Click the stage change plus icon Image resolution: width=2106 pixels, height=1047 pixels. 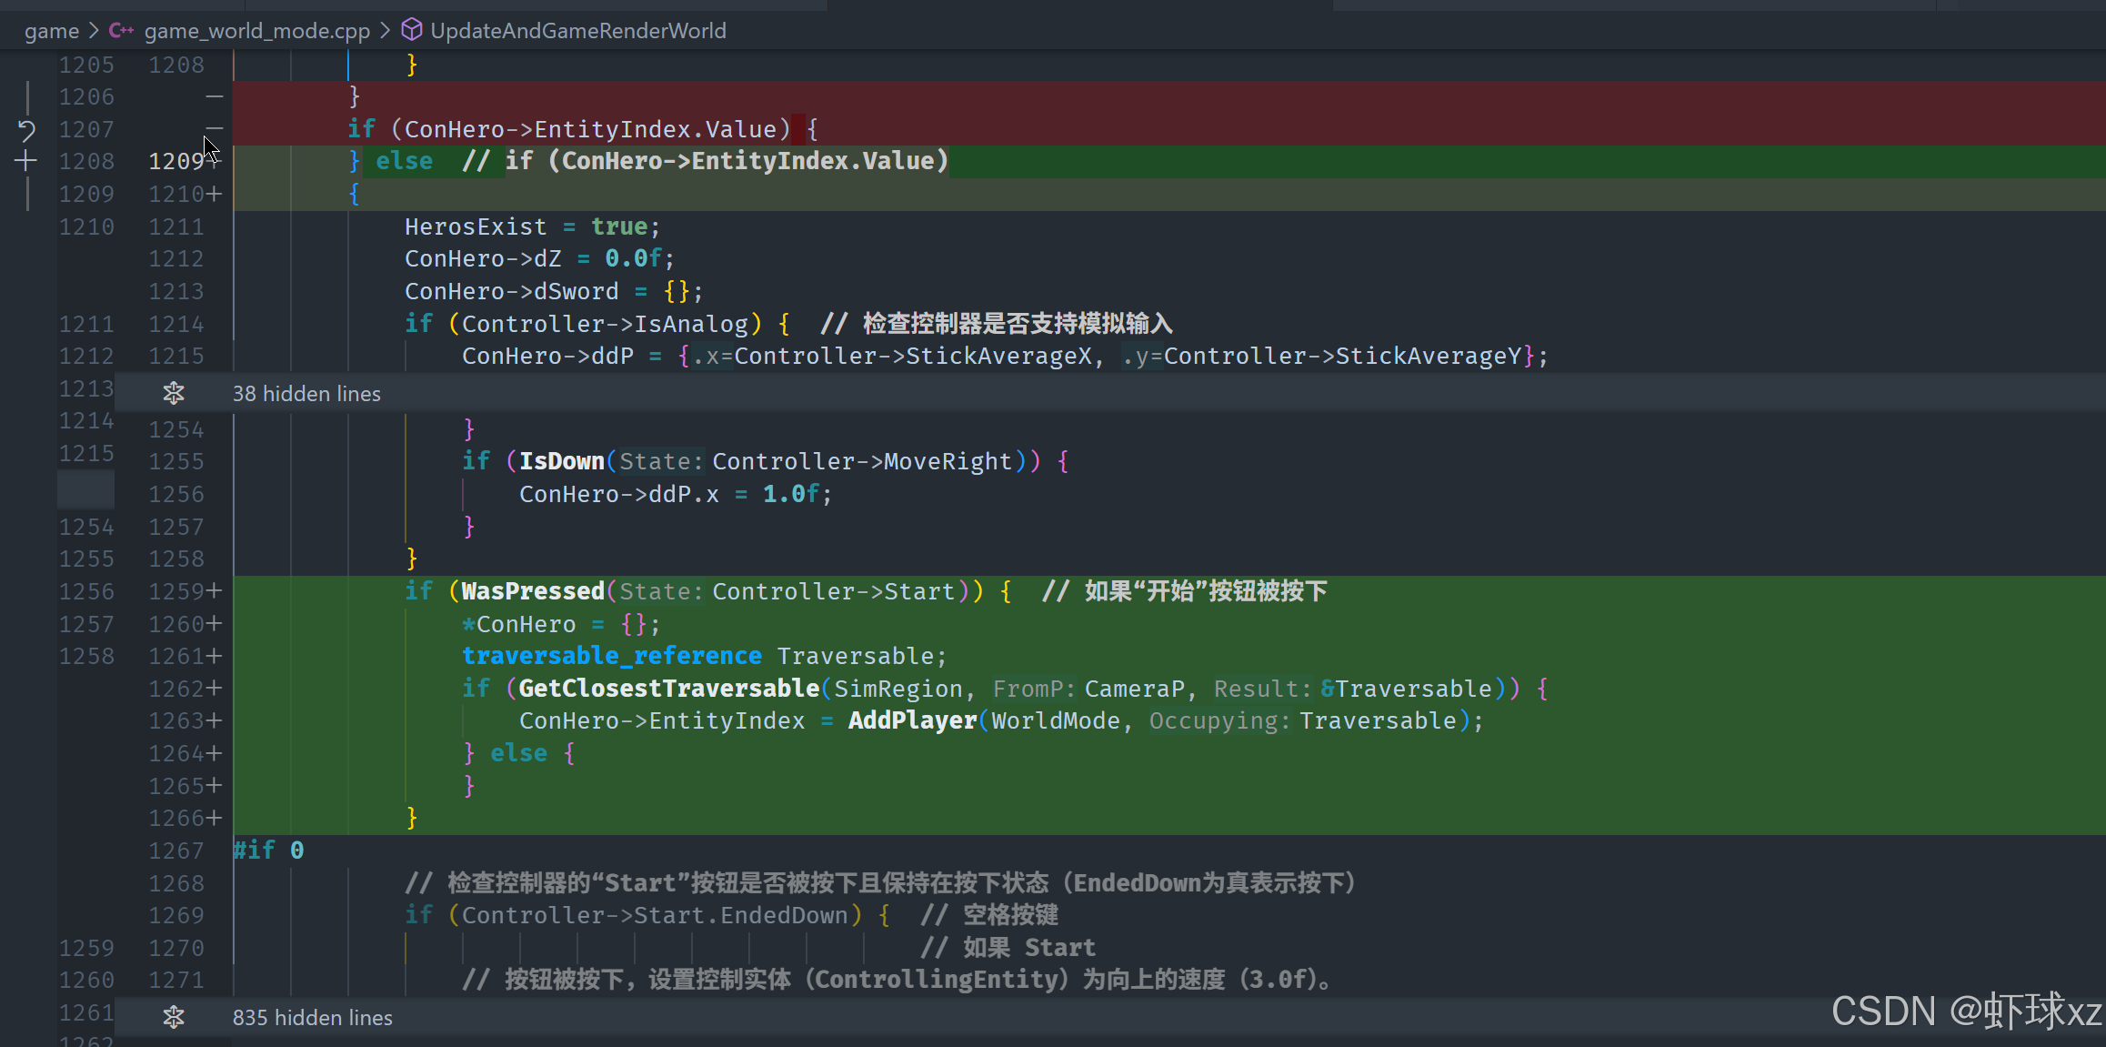pos(26,162)
